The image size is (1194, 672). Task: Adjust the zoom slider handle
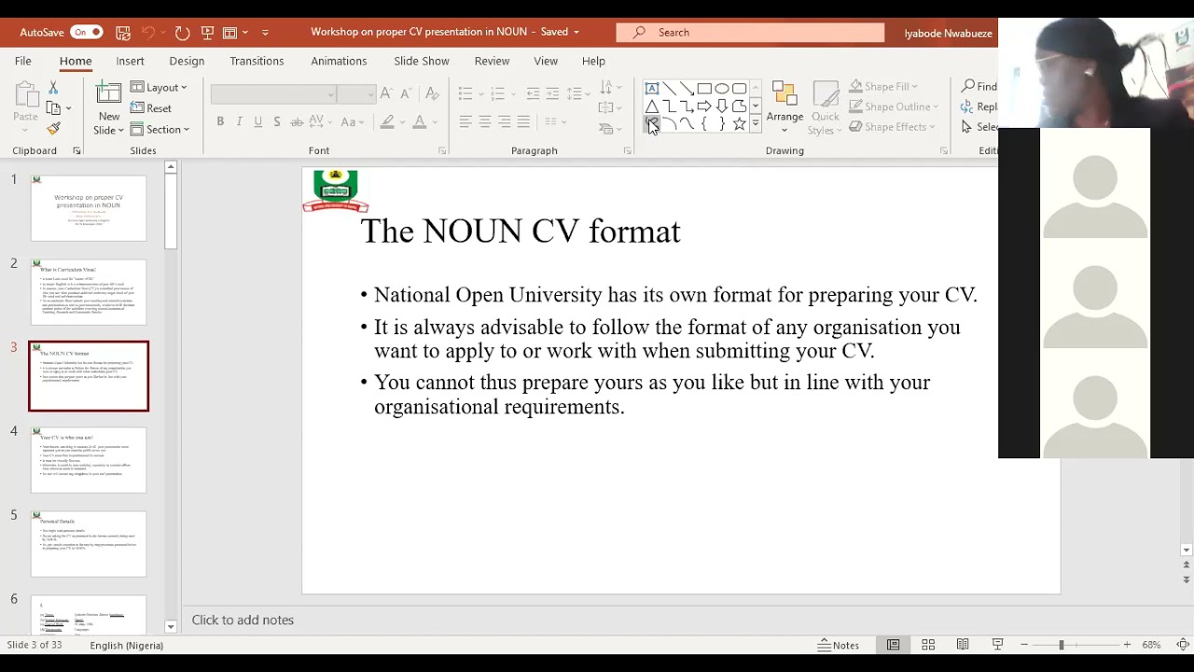(1061, 645)
